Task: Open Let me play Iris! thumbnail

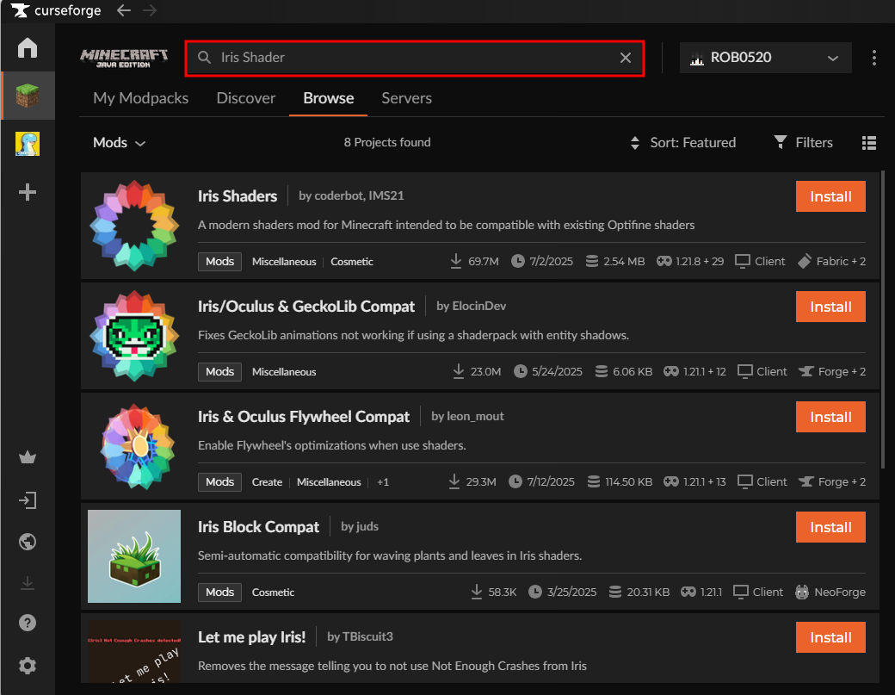Action: tap(134, 652)
